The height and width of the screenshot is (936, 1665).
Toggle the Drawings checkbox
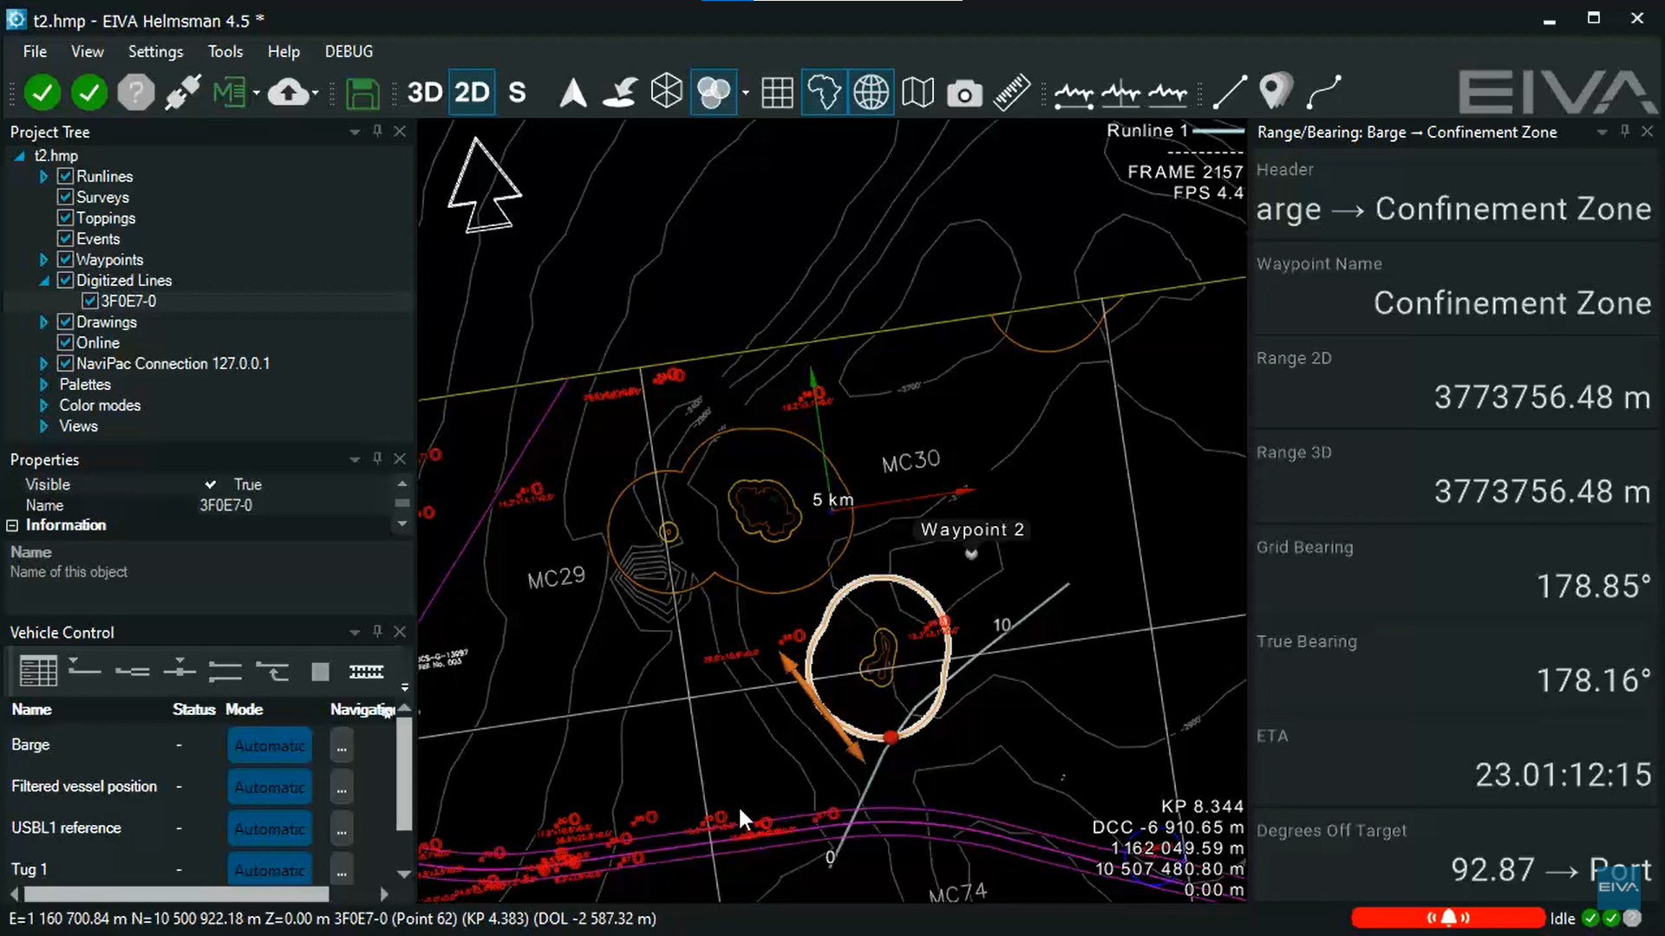(x=65, y=322)
